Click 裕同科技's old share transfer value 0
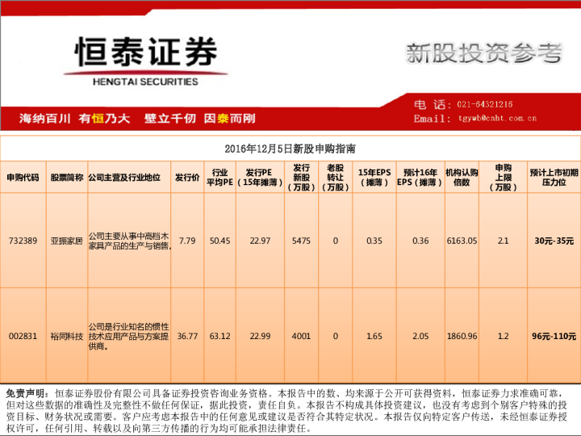This screenshot has height=436, width=581. (x=336, y=336)
